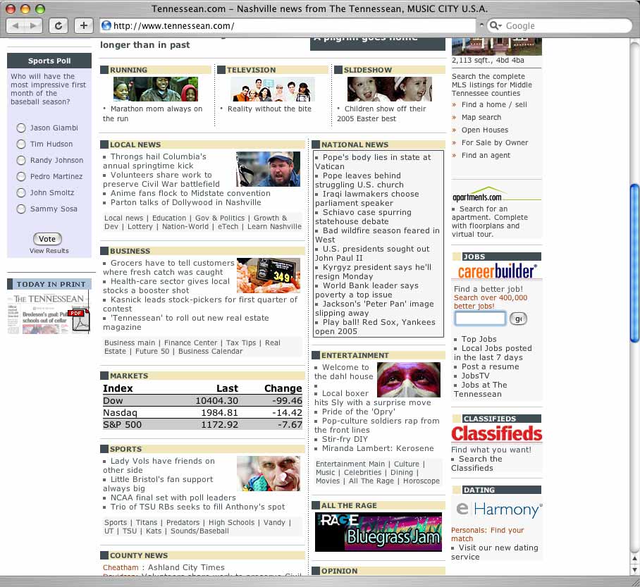Click the Nasdaq last value 1984.81
The height and width of the screenshot is (587, 640).
click(219, 413)
